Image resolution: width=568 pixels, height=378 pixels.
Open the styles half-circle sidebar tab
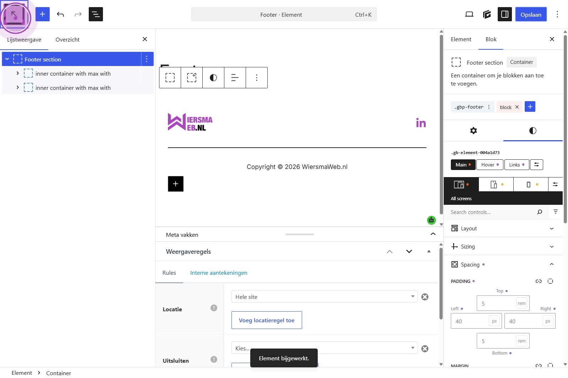tap(533, 131)
